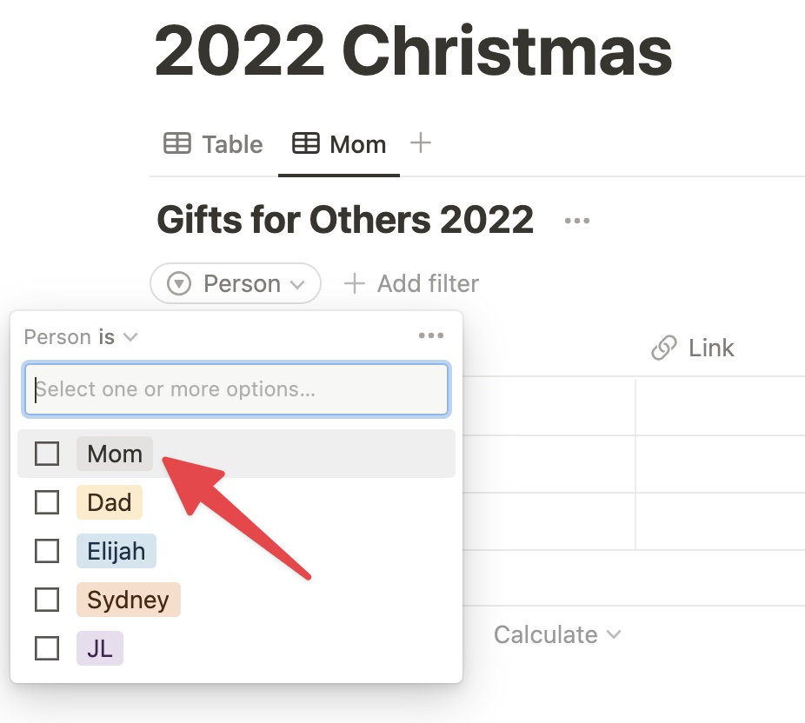Screen dimensions: 805x723
Task: Select the purple JL tag
Action: 100,648
